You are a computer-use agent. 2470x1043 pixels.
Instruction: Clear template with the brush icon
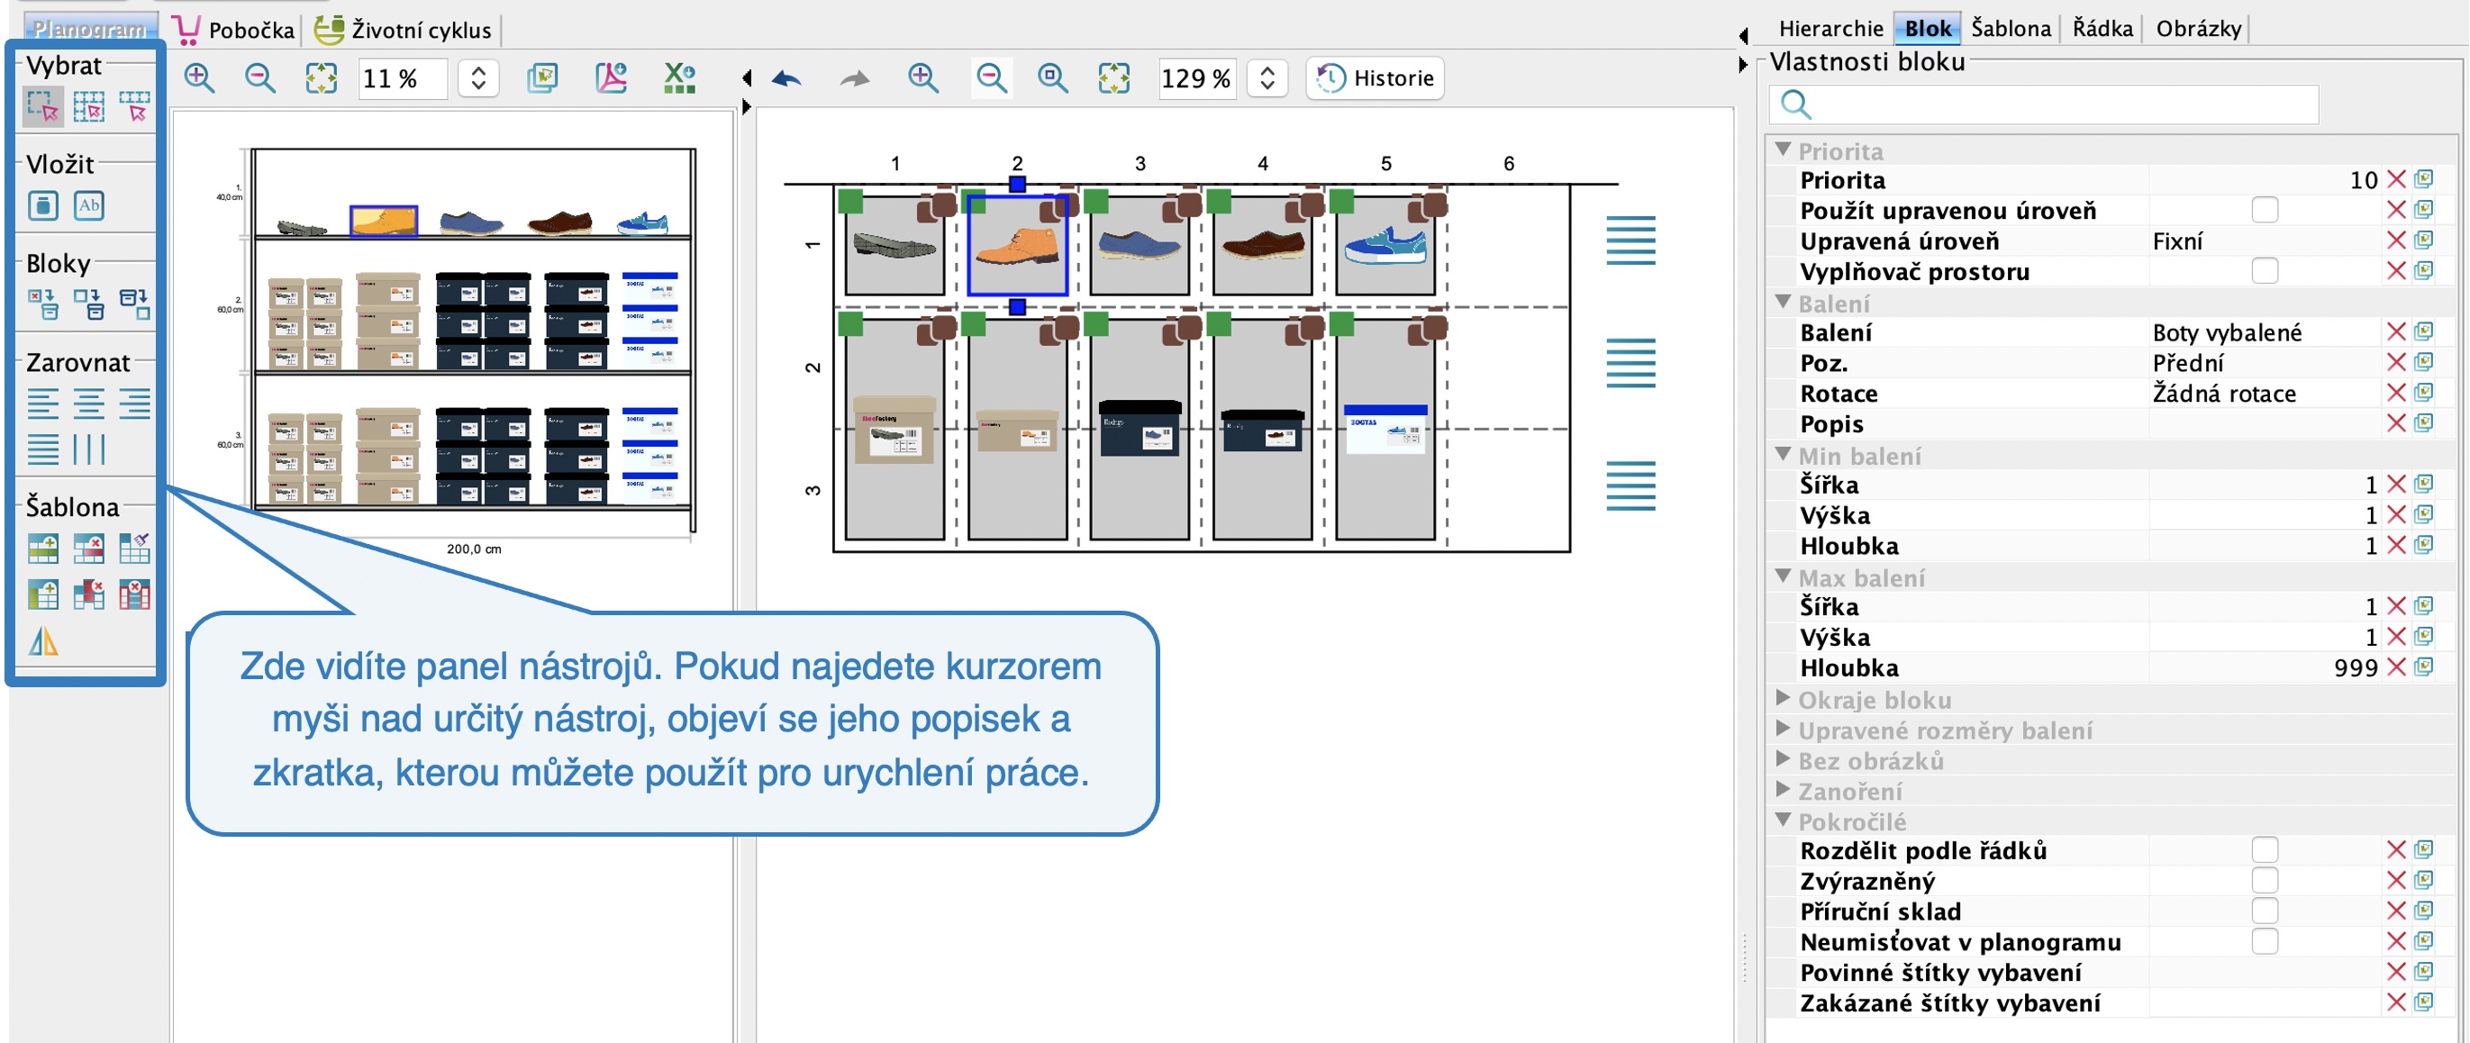(134, 549)
